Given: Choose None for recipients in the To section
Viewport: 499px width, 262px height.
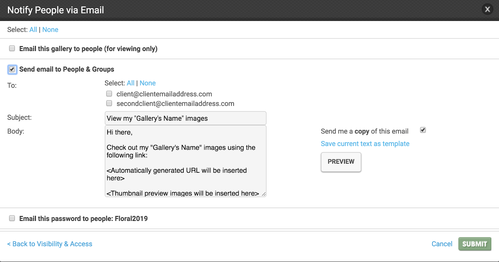Looking at the screenshot, I should click(x=148, y=83).
